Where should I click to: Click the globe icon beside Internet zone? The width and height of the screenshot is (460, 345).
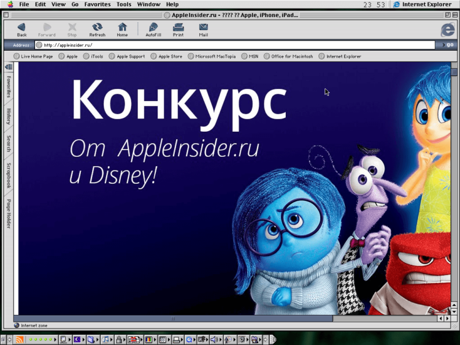coord(17,325)
